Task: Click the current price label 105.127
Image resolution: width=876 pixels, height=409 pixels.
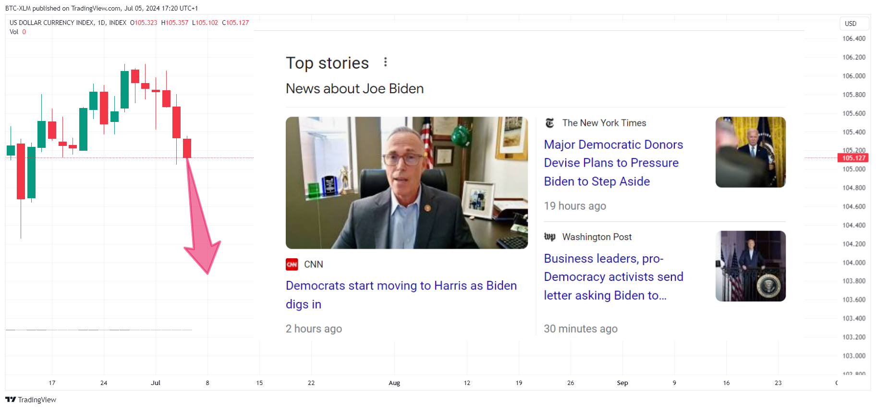Action: point(853,158)
